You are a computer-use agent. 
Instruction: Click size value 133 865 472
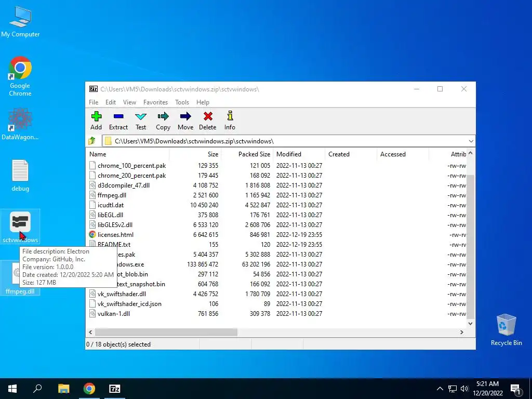pos(203,264)
